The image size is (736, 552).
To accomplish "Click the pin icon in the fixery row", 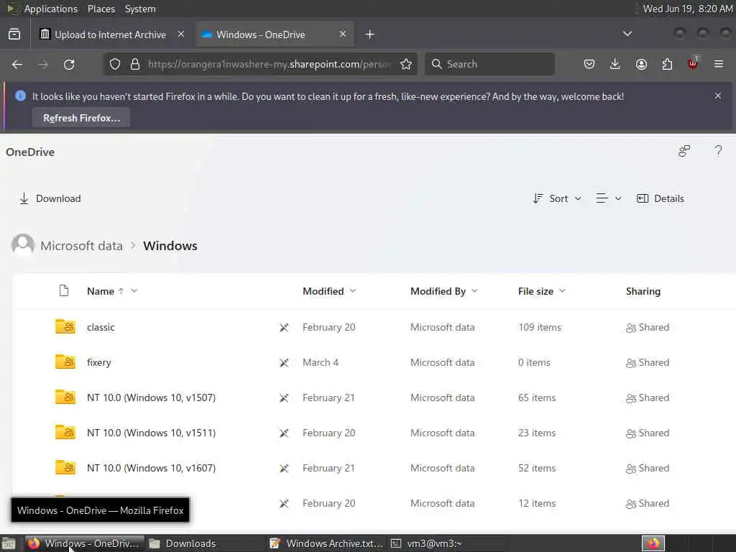I will (x=284, y=362).
